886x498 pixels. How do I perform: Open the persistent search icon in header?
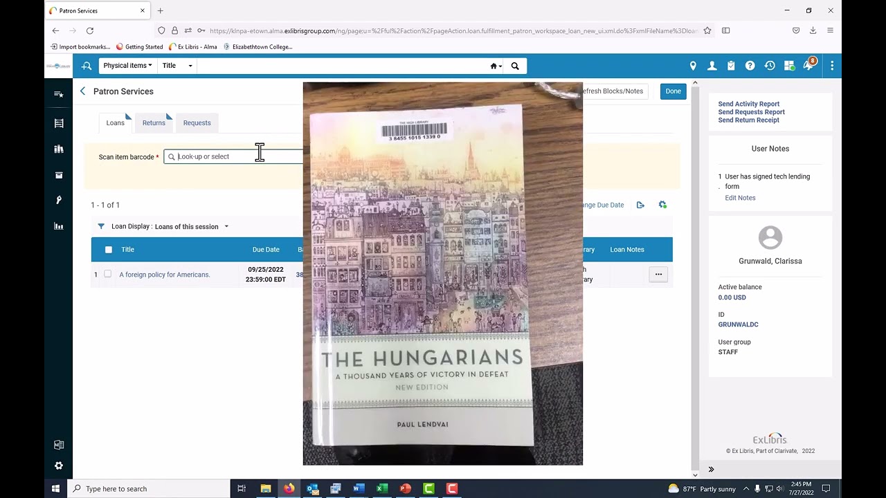click(x=87, y=66)
